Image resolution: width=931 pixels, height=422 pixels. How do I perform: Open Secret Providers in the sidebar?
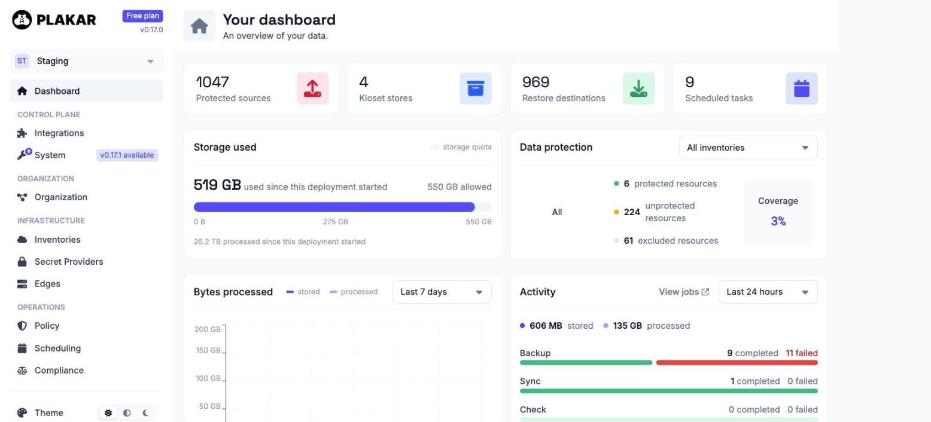click(87, 262)
